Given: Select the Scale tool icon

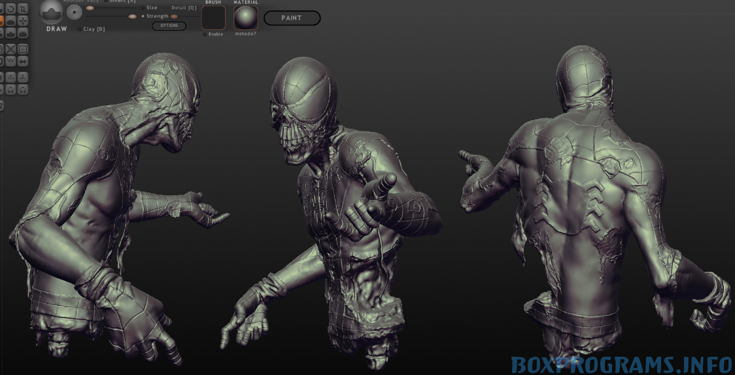Looking at the screenshot, I should tap(22, 8).
